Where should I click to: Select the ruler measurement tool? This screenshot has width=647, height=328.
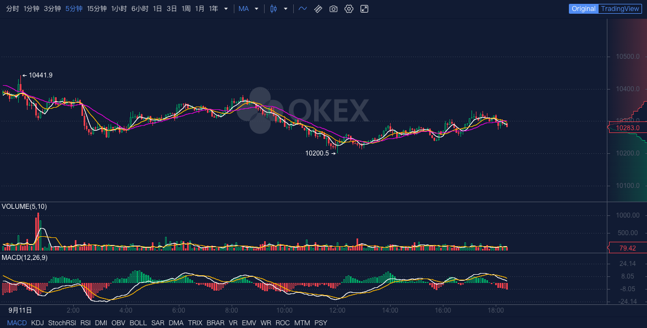coord(318,9)
